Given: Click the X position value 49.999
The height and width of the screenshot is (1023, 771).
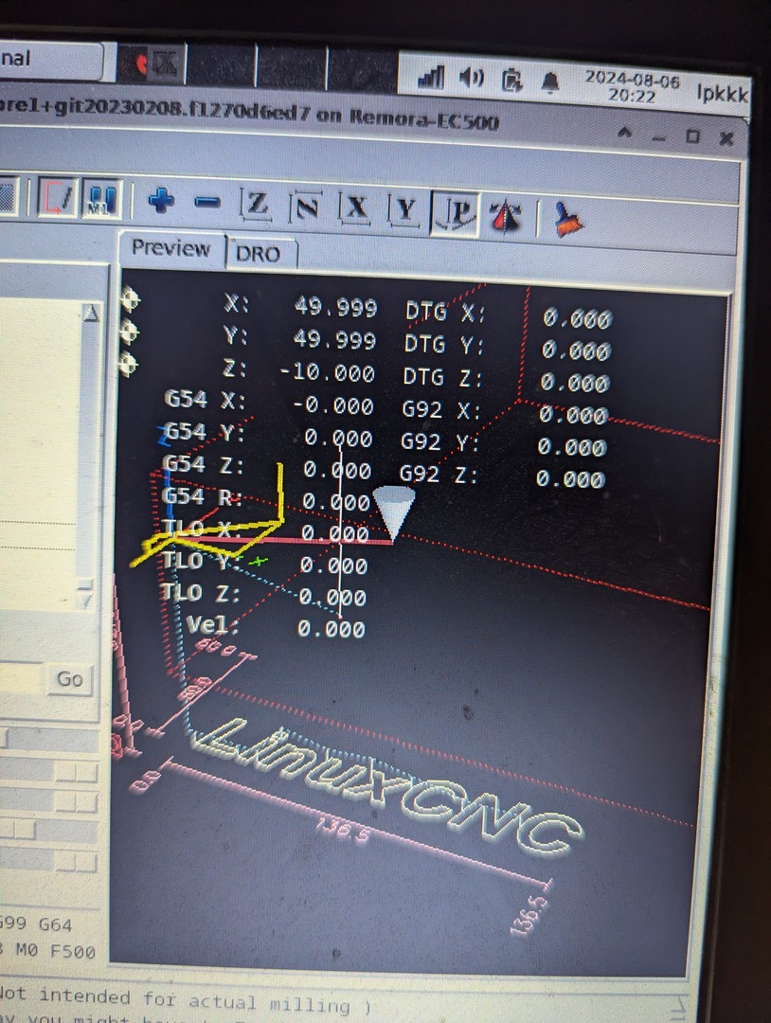Looking at the screenshot, I should 335,307.
